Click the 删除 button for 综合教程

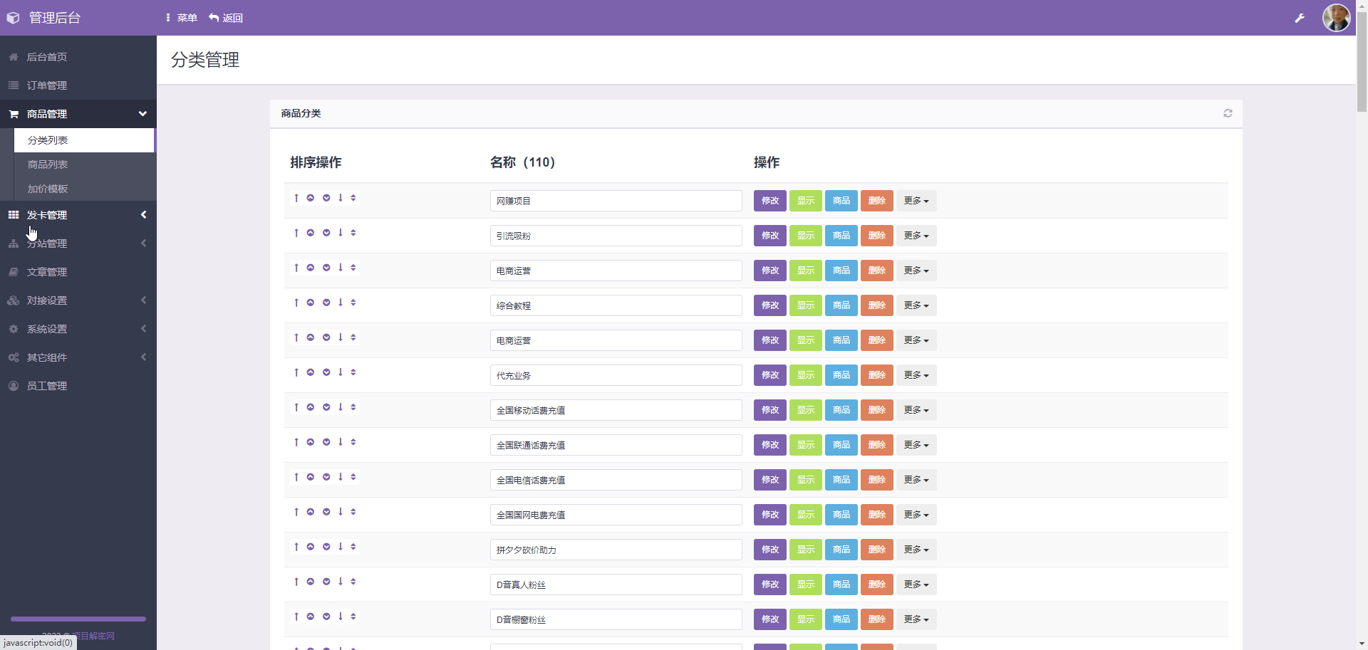(877, 305)
